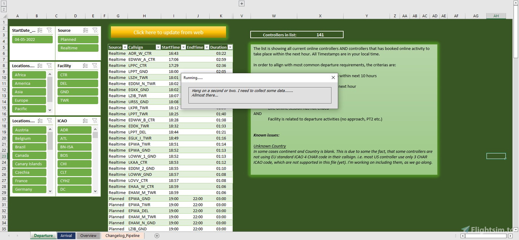Viewport: 519px width, 240px height.
Task: Click the Locations slicer scroll-down arrow
Action: click(x=49, y=110)
